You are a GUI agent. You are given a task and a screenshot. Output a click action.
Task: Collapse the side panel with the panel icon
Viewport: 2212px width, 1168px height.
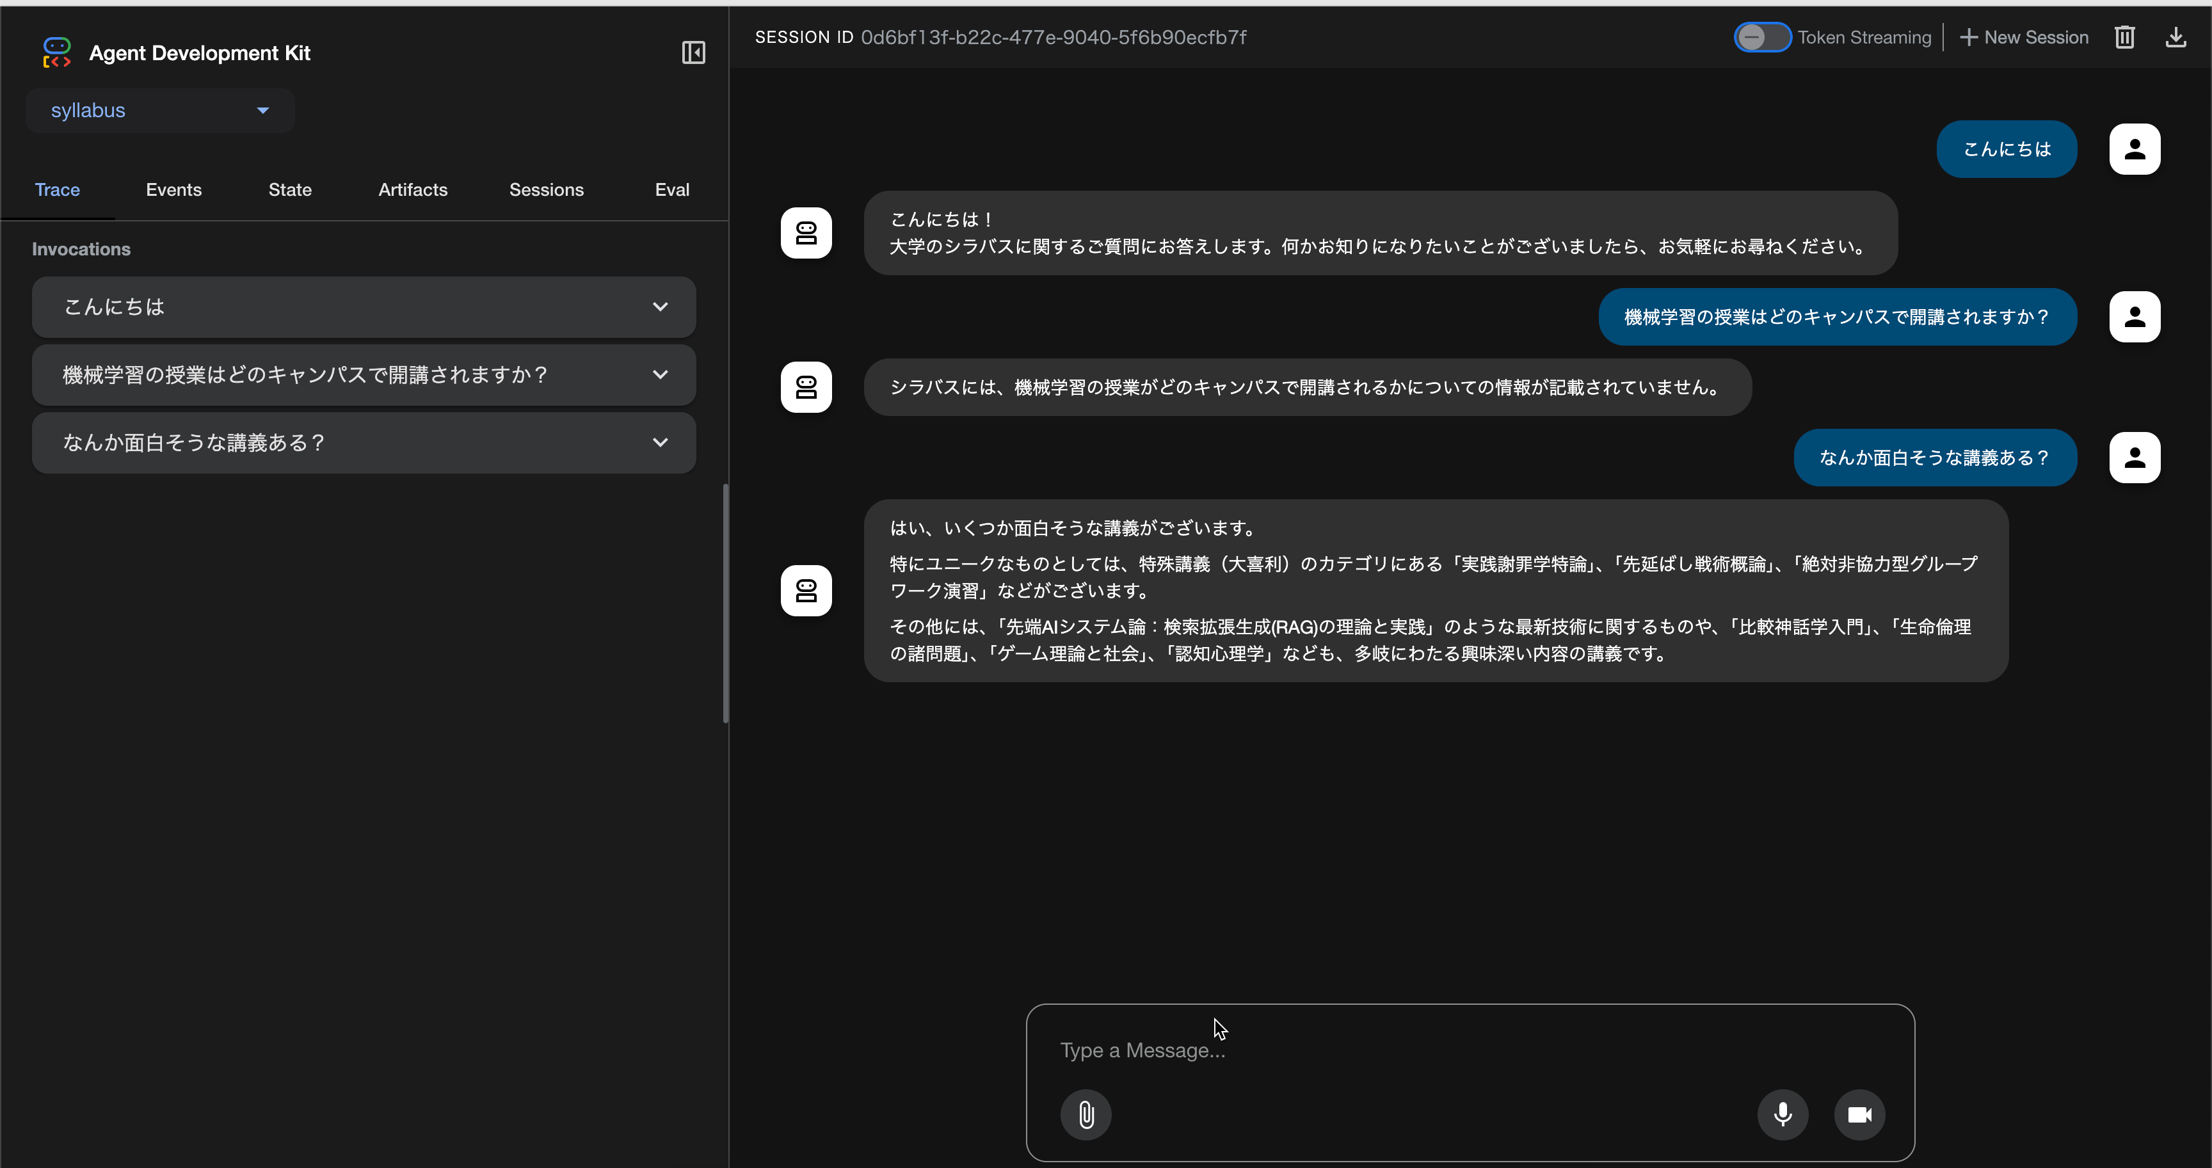click(x=693, y=52)
